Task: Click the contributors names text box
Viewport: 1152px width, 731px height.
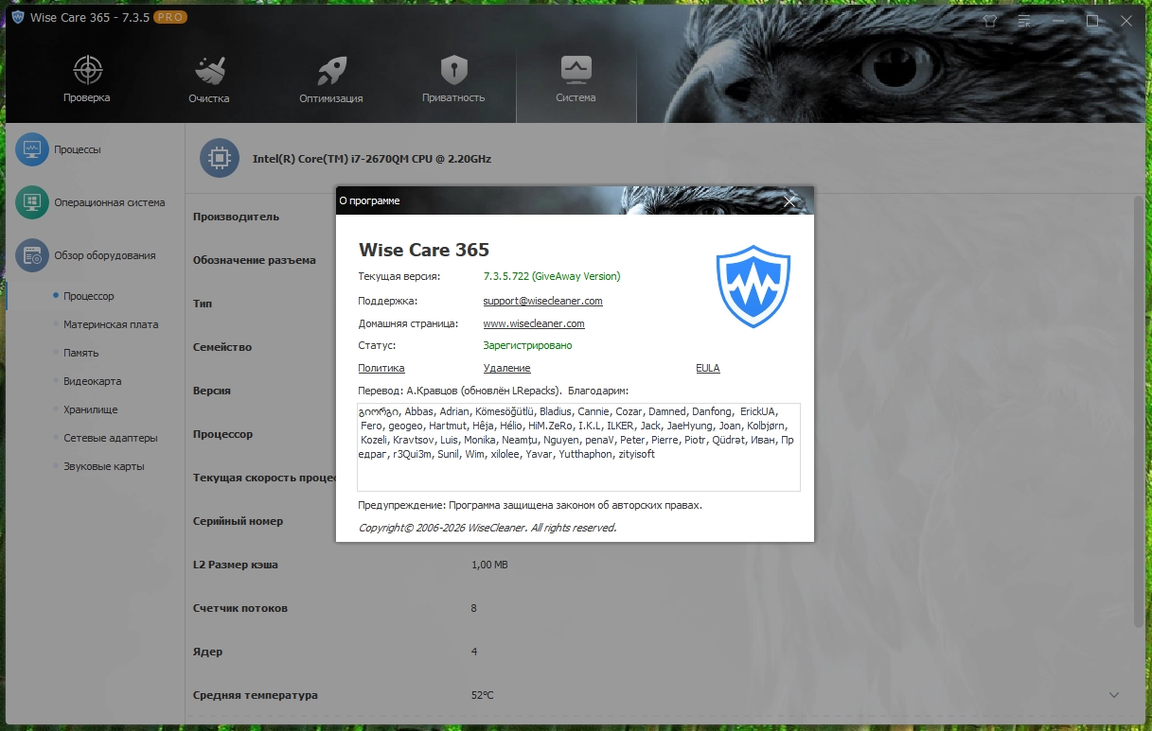Action: 578,447
